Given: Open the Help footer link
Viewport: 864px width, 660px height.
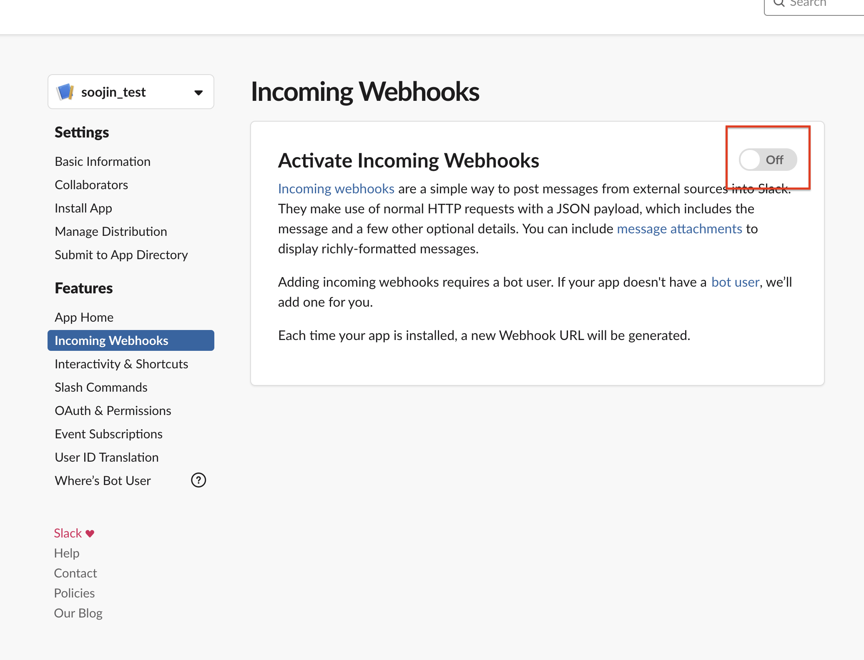Looking at the screenshot, I should [67, 553].
